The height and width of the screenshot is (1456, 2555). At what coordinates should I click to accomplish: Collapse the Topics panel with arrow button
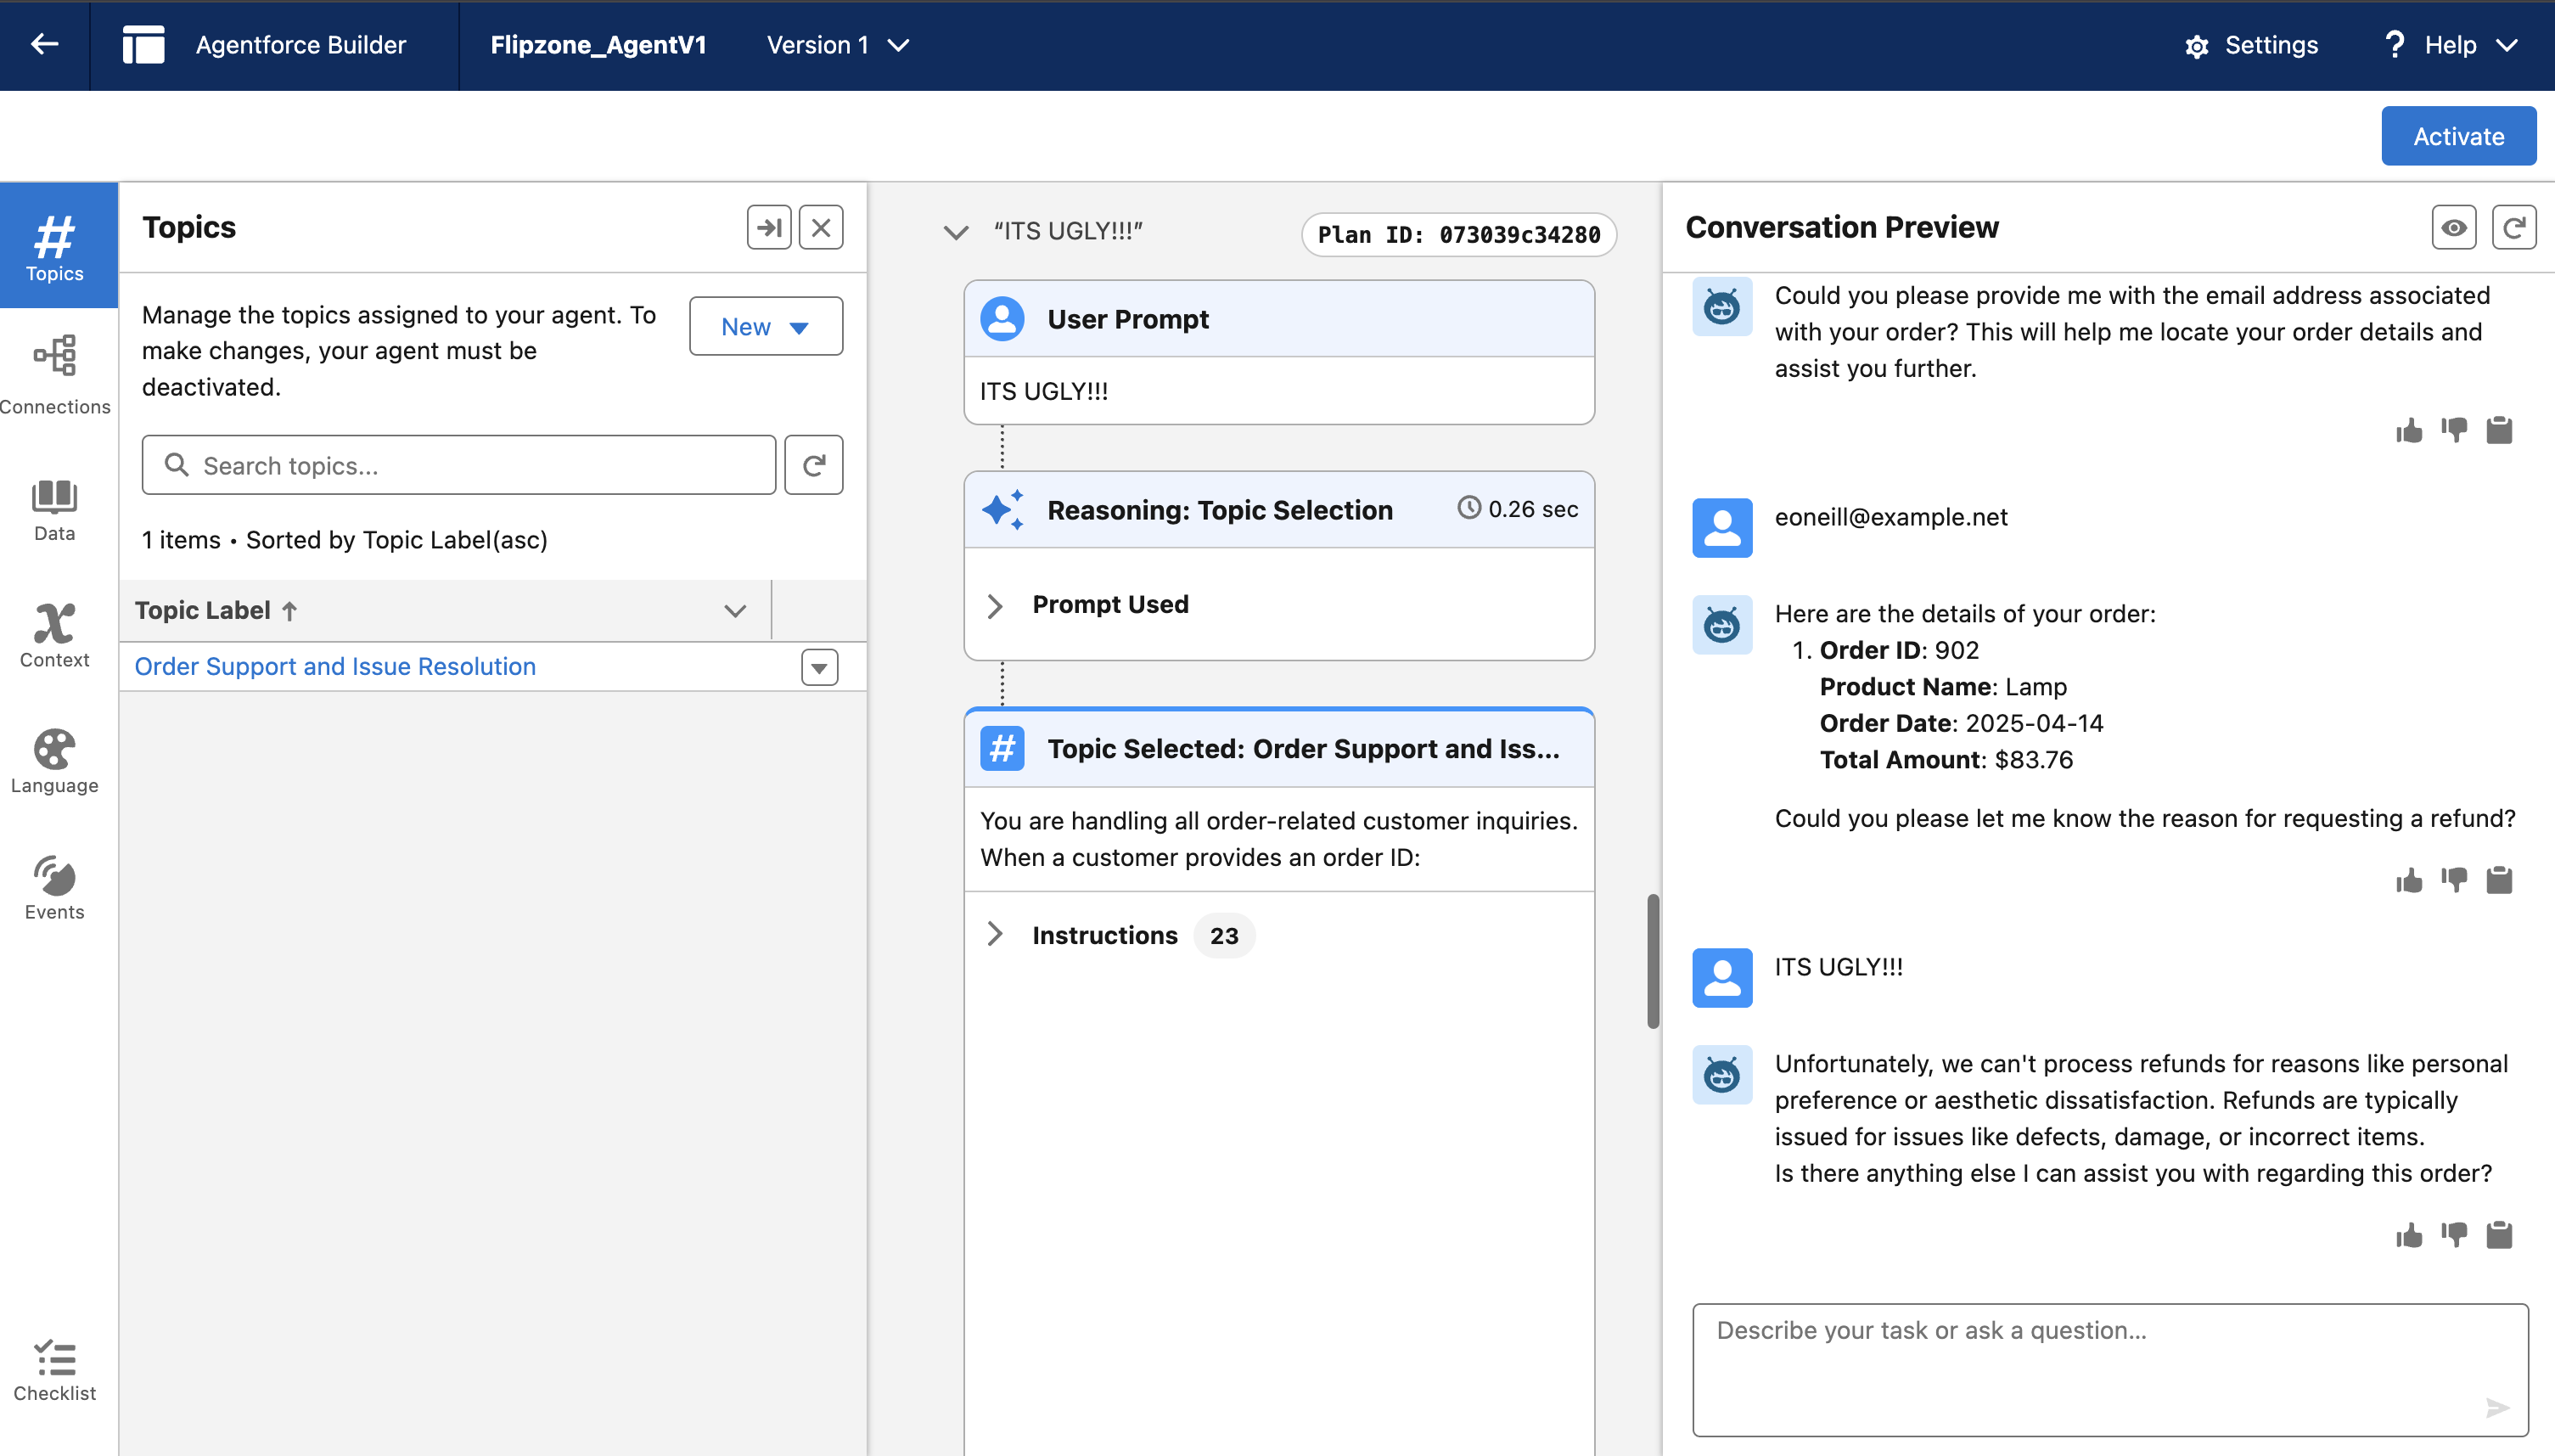point(769,228)
